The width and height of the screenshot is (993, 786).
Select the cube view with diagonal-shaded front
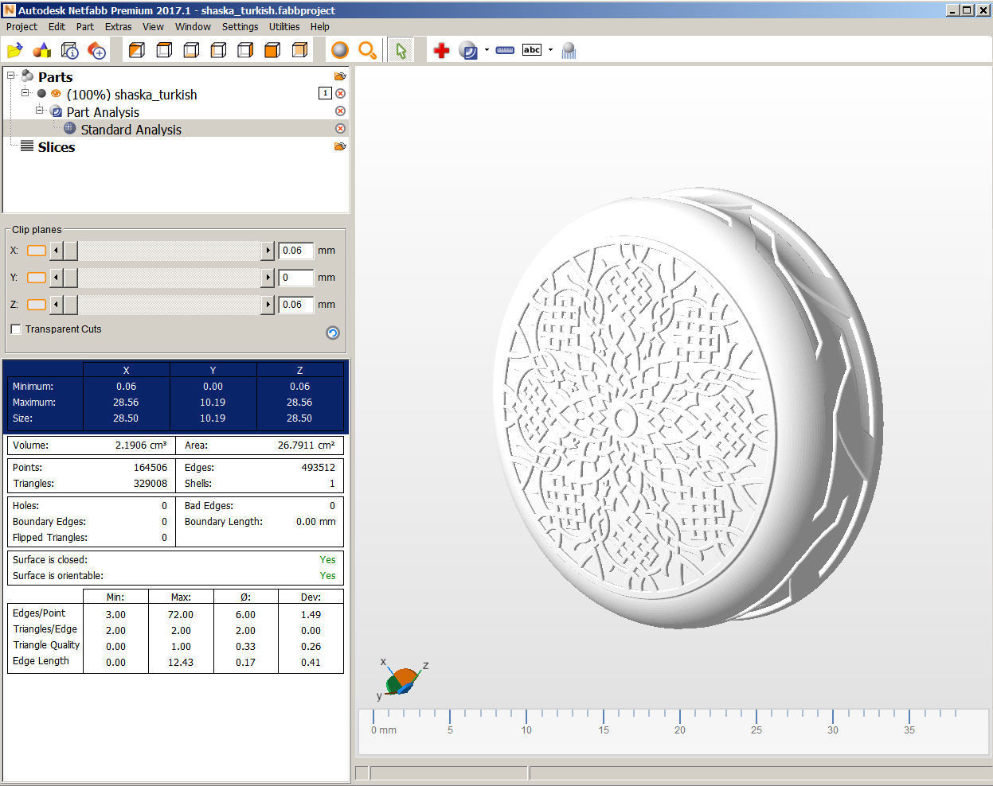(x=137, y=50)
